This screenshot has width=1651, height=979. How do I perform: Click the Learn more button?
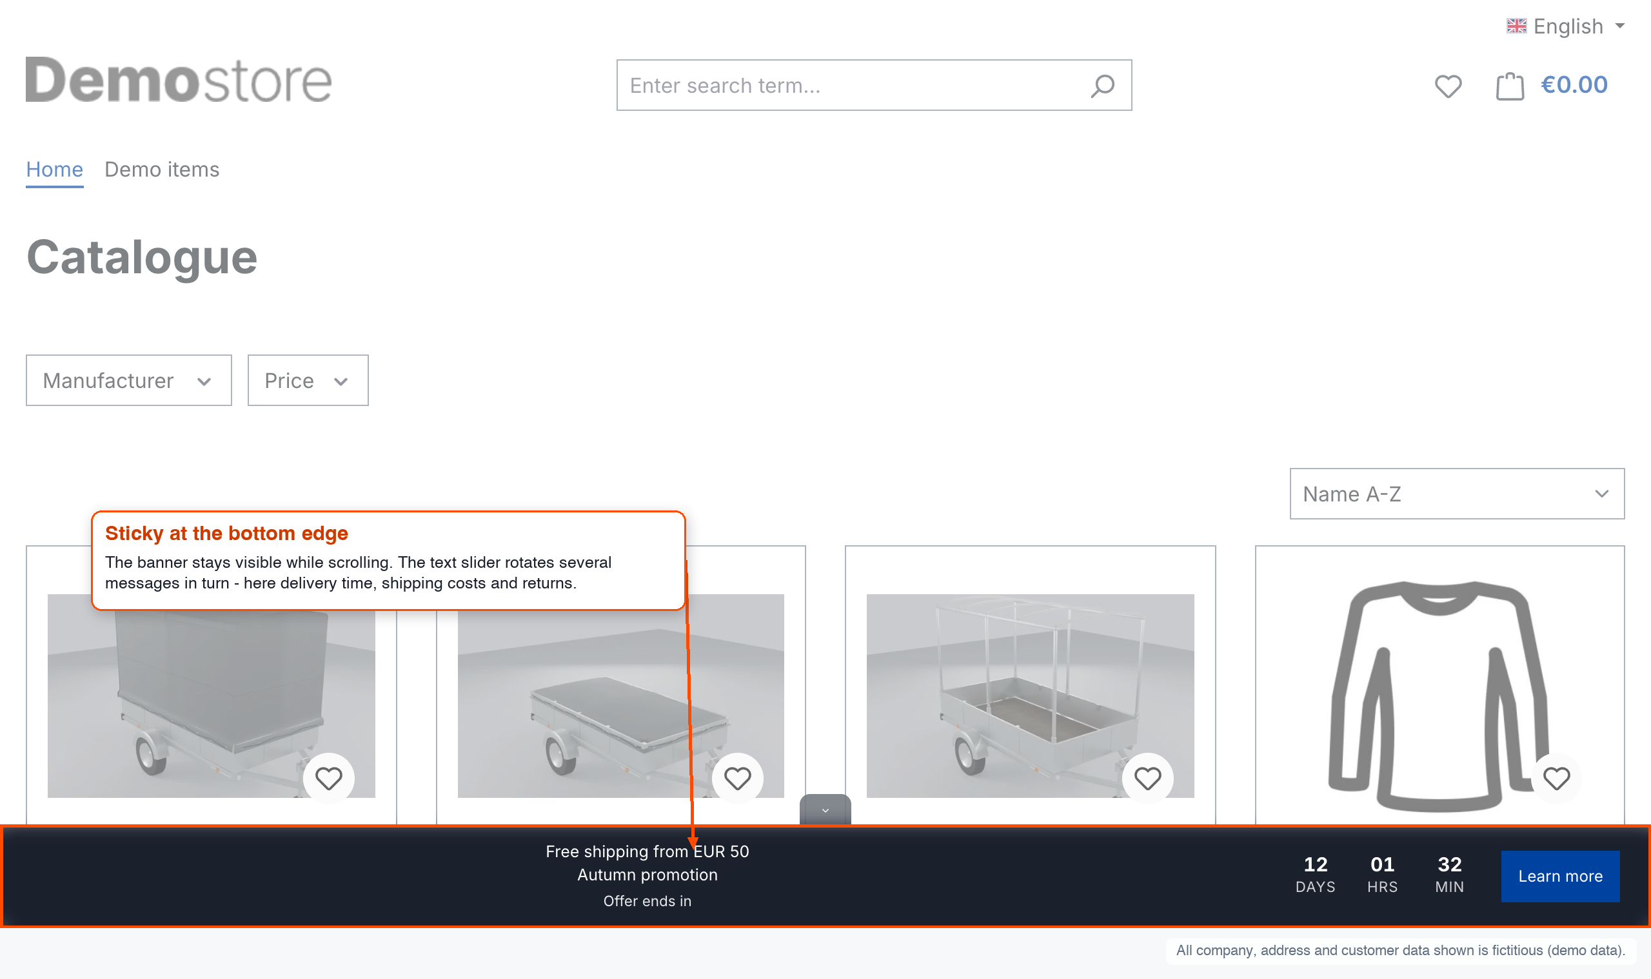(1560, 876)
